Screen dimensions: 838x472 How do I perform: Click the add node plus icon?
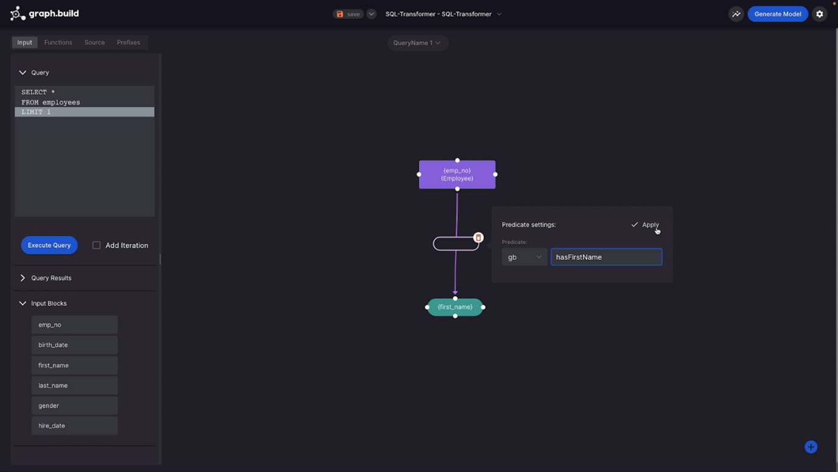[x=811, y=446]
